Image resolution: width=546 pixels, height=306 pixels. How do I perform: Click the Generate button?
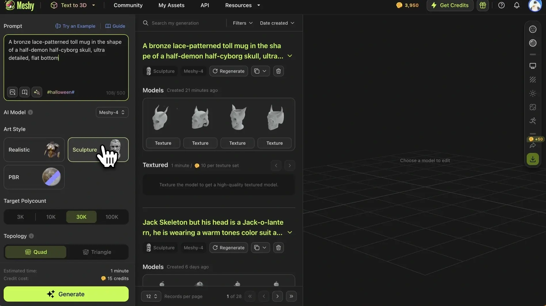click(66, 294)
